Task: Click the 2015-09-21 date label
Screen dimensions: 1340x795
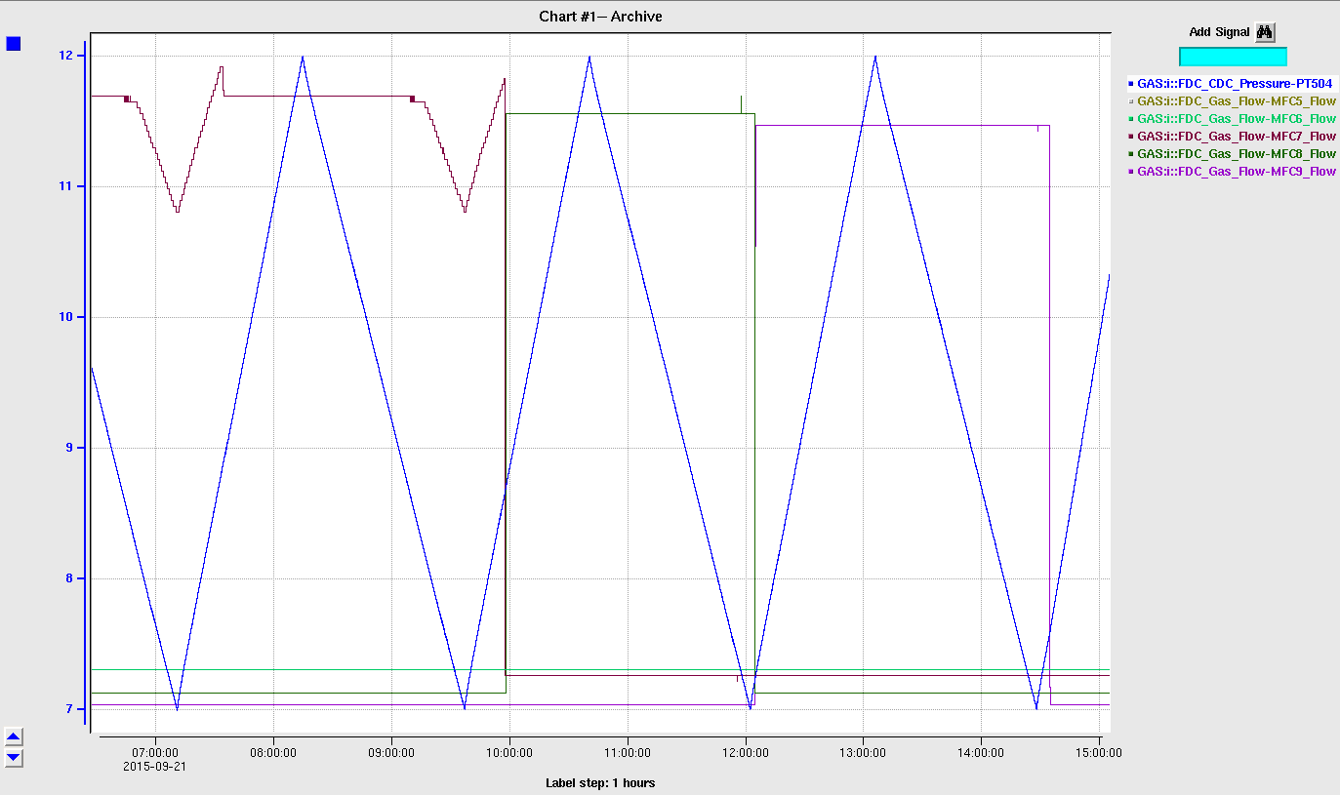Action: 154,767
